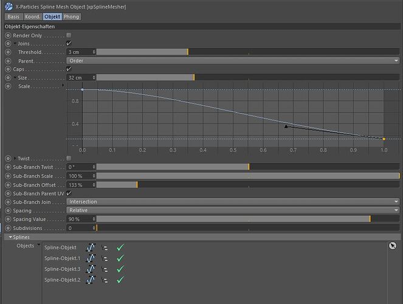
Task: Click the animation dot beside Render Only
Action: pos(8,35)
